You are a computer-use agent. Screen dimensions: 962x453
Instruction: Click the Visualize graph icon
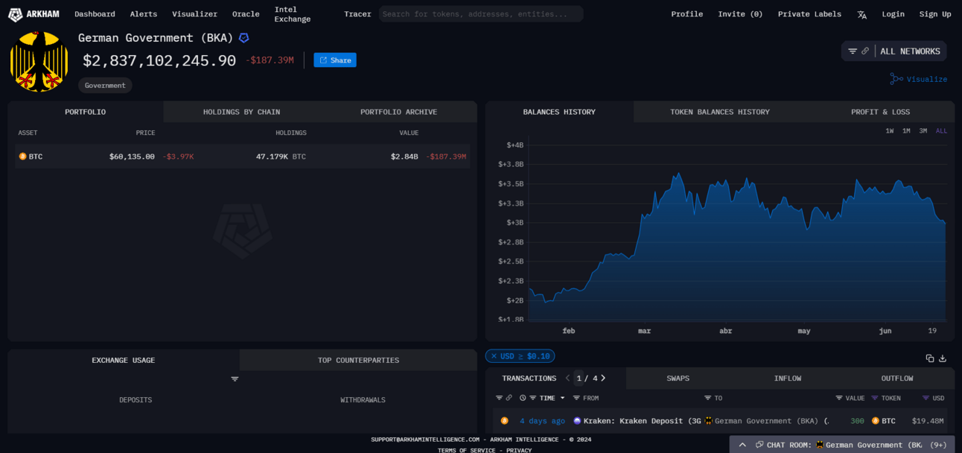coord(896,79)
